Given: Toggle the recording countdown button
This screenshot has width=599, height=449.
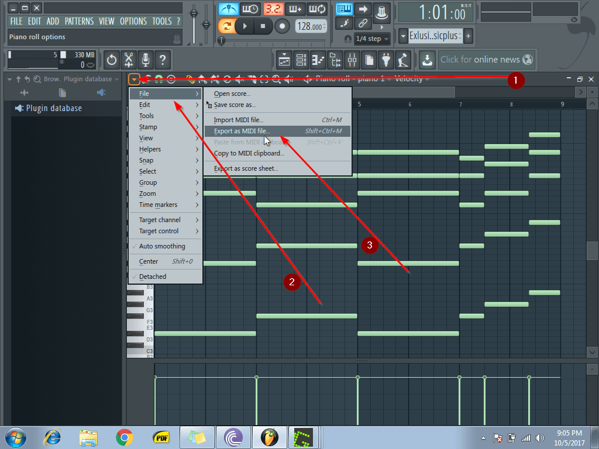Looking at the screenshot, I should 273,9.
